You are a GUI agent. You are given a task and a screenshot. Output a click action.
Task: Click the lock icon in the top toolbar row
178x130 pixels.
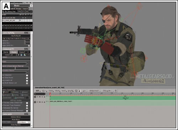[x=3, y=12]
